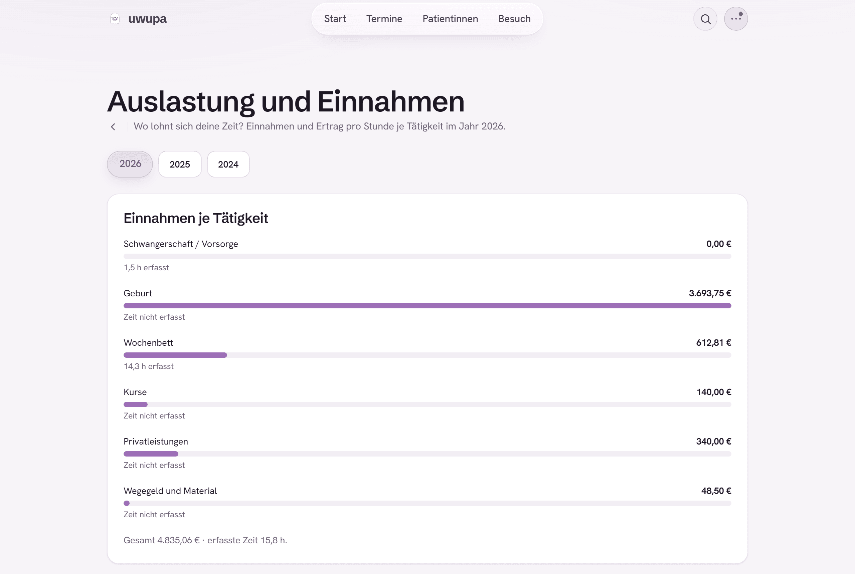Click the 3.693,75 € amount
Image resolution: width=855 pixels, height=574 pixels.
[710, 293]
